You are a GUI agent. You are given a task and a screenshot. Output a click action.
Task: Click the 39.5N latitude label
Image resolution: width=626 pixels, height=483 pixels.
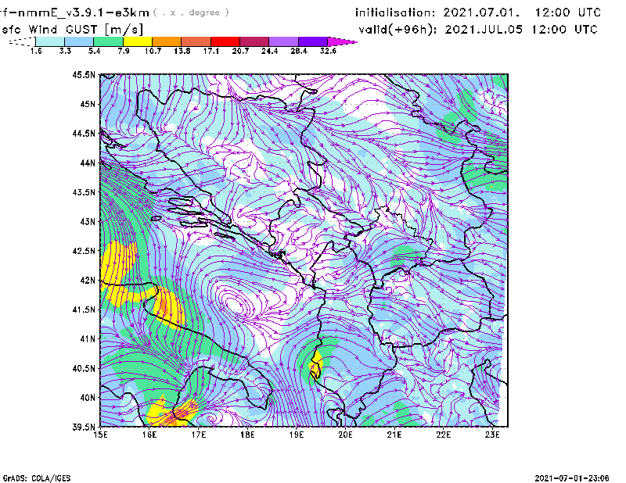click(x=84, y=428)
